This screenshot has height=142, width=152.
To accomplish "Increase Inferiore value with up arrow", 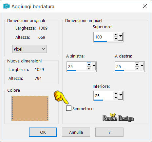I will [x=116, y=94].
